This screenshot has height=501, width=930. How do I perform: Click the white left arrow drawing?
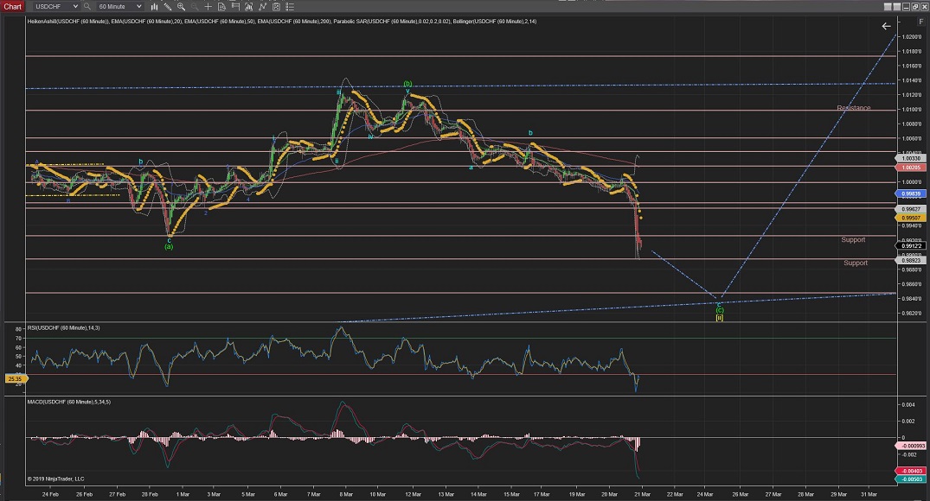886,26
